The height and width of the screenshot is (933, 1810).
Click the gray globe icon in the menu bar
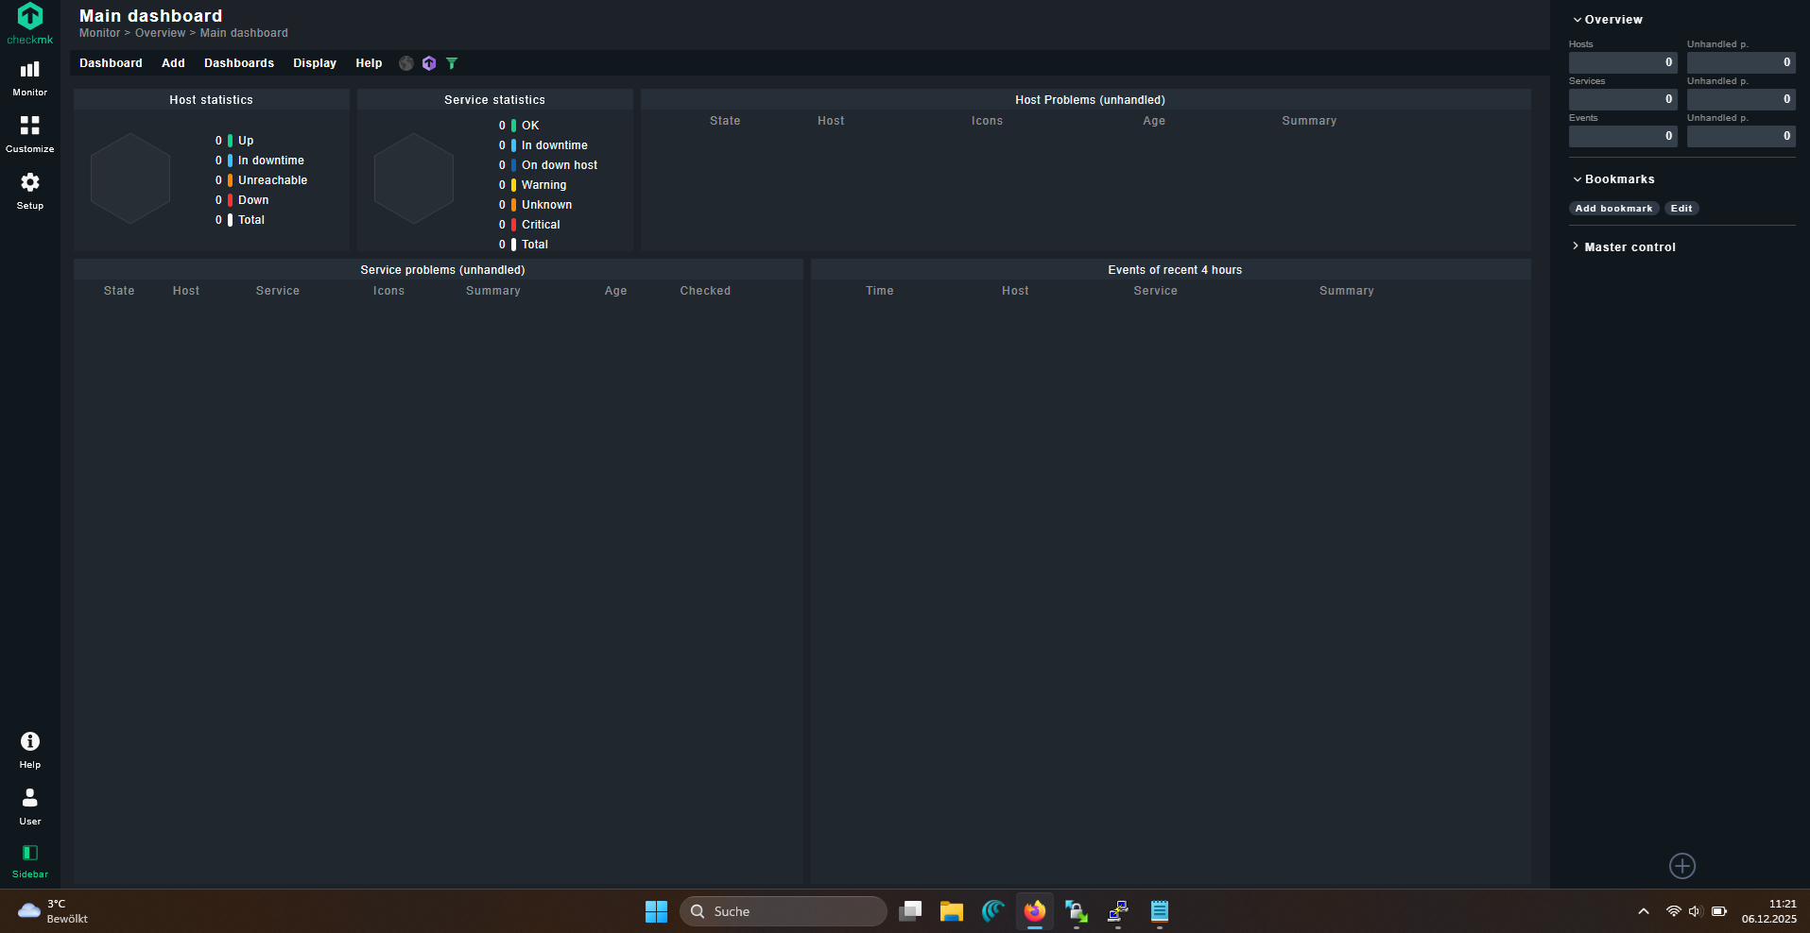point(406,63)
